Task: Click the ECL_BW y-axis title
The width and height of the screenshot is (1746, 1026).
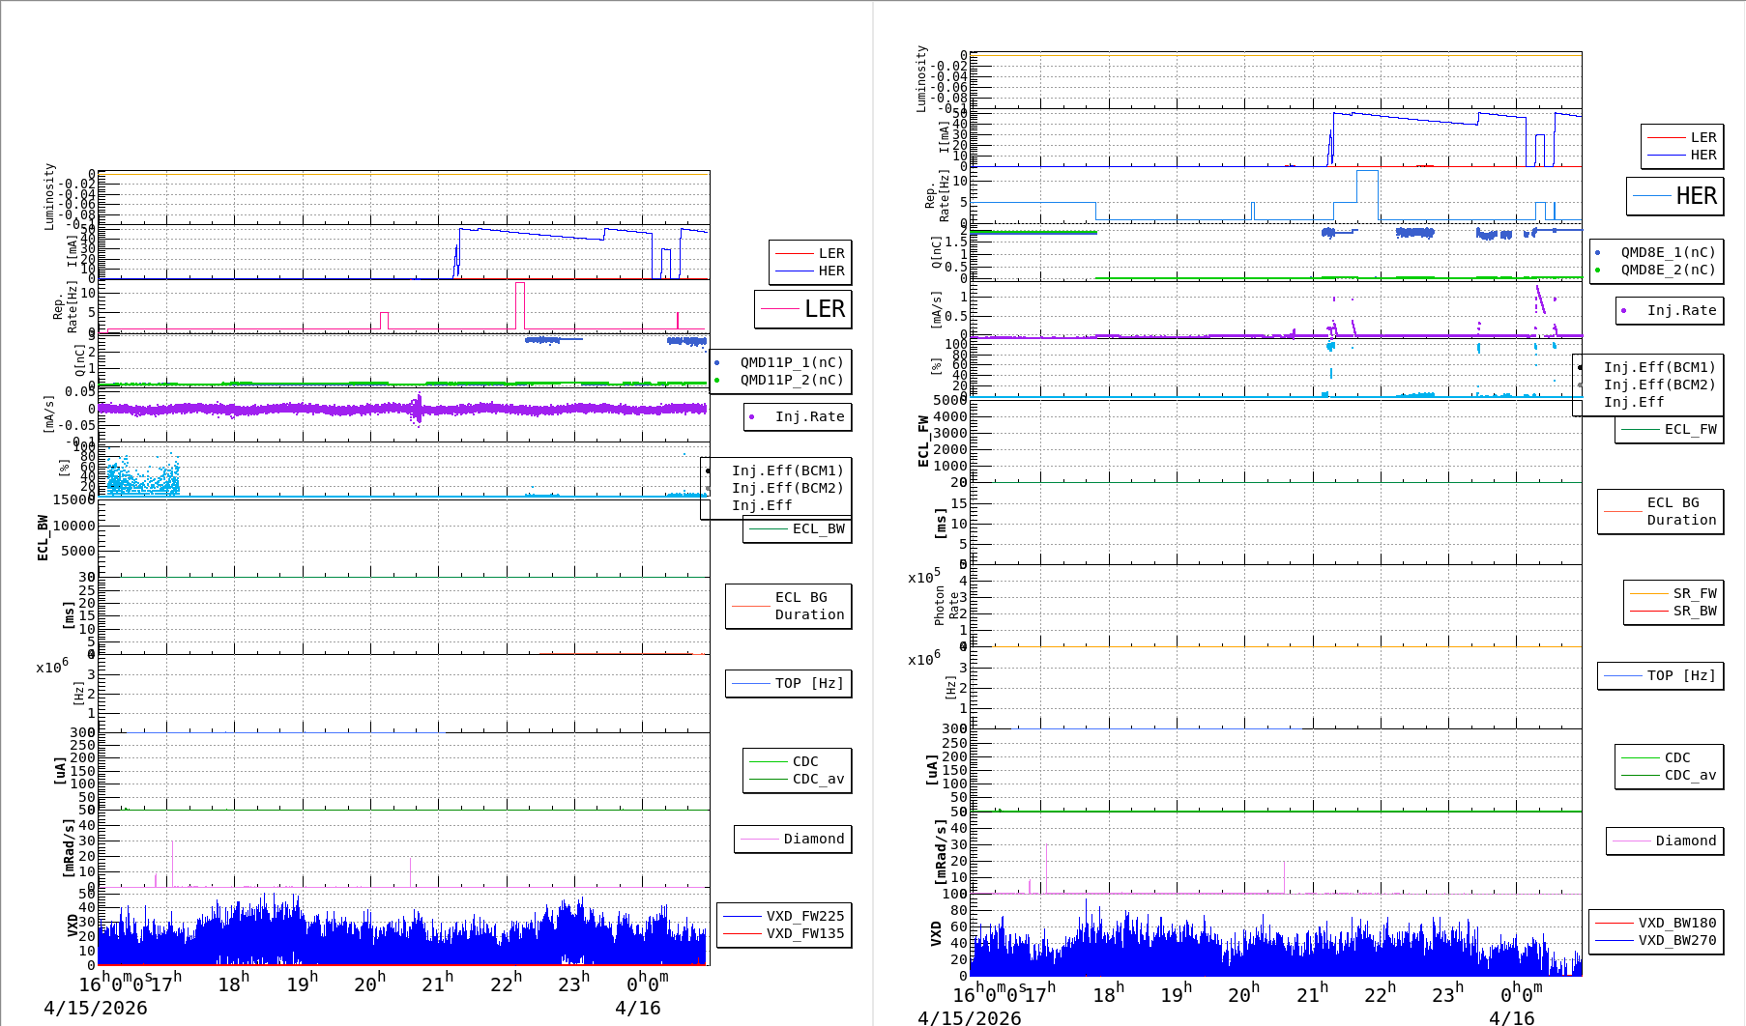Action: pyautogui.click(x=43, y=537)
